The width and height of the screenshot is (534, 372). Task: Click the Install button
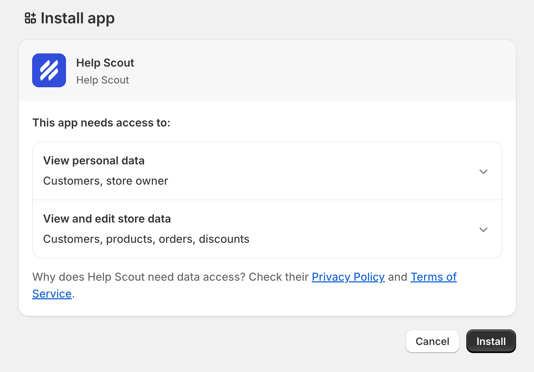(491, 341)
